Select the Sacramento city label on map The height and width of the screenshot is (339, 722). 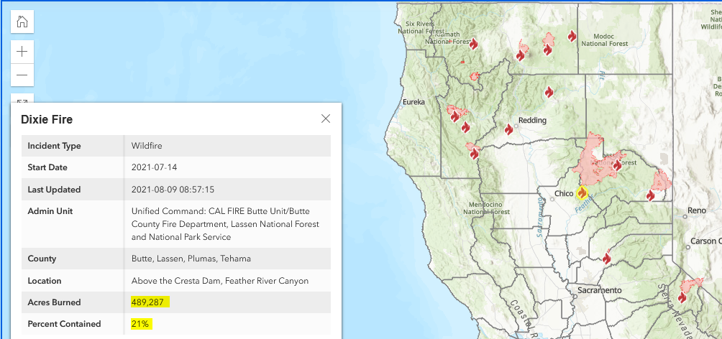[x=600, y=290]
